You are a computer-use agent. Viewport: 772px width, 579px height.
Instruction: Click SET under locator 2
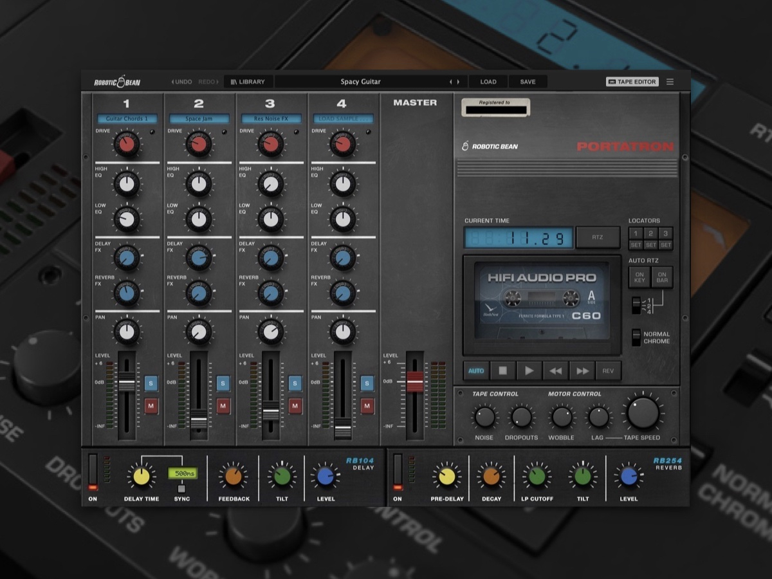pyautogui.click(x=650, y=245)
